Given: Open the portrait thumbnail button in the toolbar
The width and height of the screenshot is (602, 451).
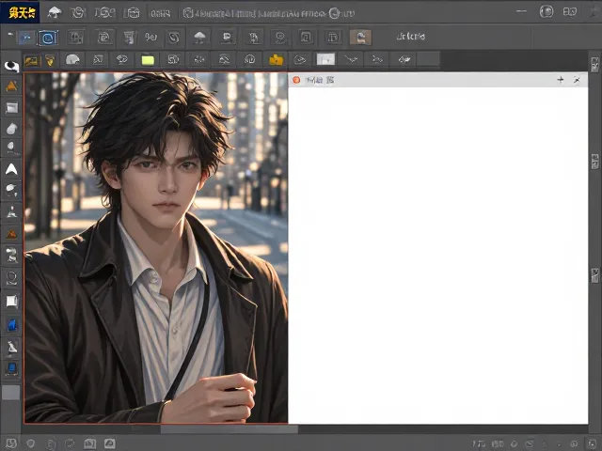Looking at the screenshot, I should click(360, 38).
